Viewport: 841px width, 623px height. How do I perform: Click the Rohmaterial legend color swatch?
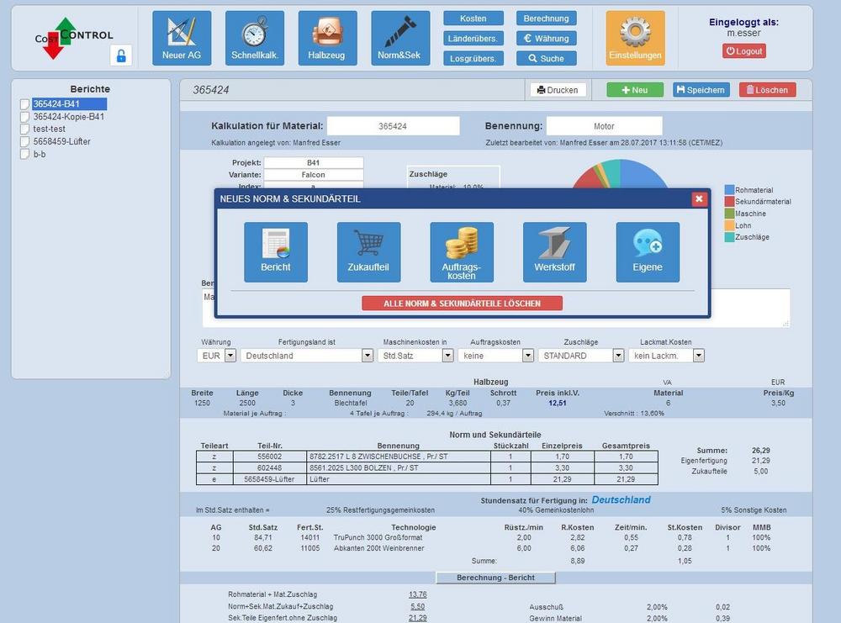pos(729,190)
